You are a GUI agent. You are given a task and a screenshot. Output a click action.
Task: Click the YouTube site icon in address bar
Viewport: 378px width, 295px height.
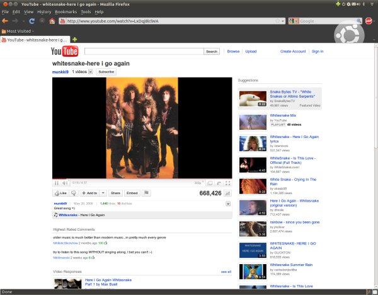[x=62, y=21]
